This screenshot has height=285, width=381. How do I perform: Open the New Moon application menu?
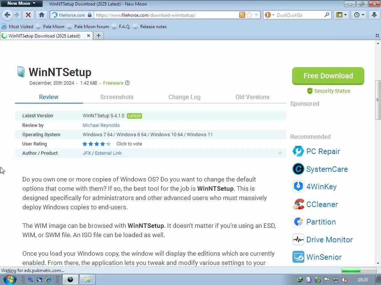click(21, 3)
